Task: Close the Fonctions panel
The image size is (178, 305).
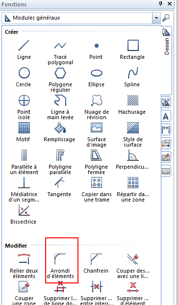Action: click(170, 4)
